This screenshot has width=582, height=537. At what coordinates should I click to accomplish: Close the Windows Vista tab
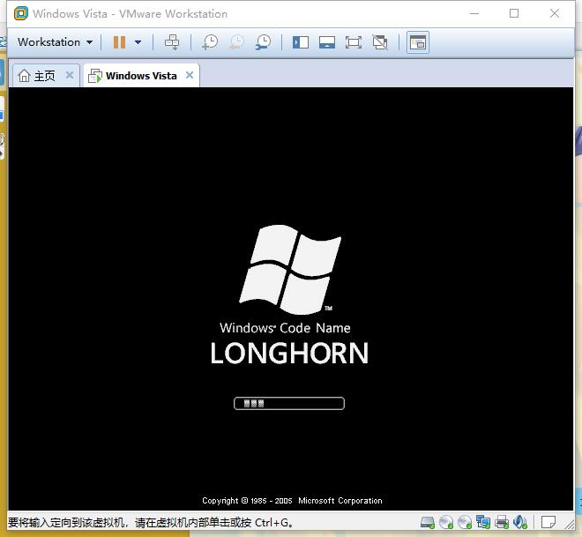click(x=190, y=75)
